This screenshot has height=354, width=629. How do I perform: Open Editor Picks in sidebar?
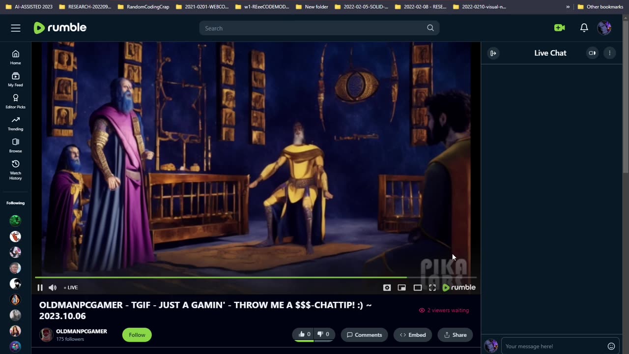tap(16, 101)
